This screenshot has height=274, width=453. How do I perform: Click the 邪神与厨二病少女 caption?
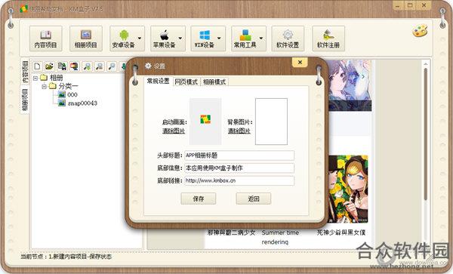point(231,232)
